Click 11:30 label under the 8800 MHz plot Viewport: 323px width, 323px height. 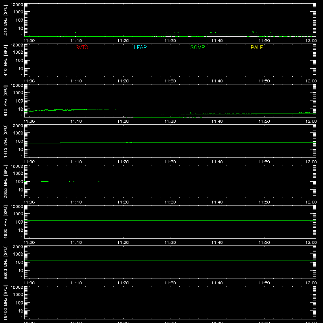[x=170, y=283]
